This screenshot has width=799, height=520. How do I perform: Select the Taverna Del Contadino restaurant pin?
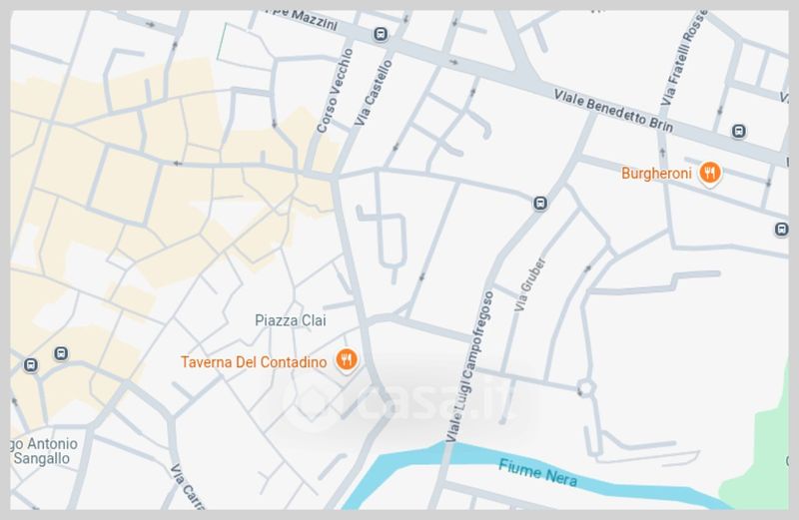[347, 361]
